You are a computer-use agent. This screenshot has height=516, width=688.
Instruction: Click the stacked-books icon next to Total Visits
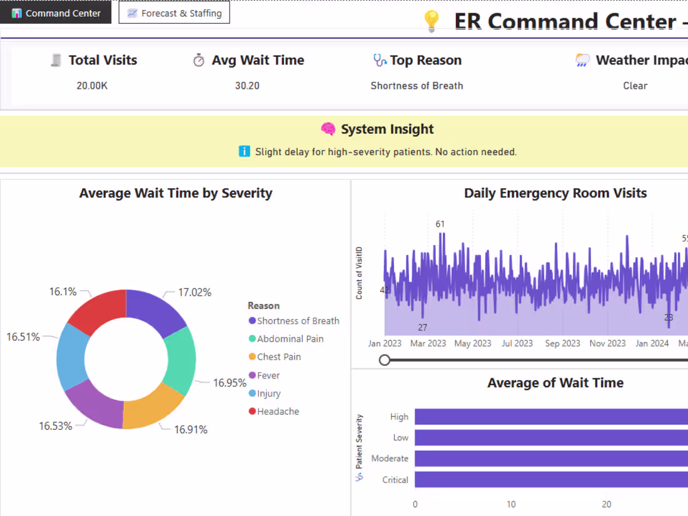(x=55, y=59)
